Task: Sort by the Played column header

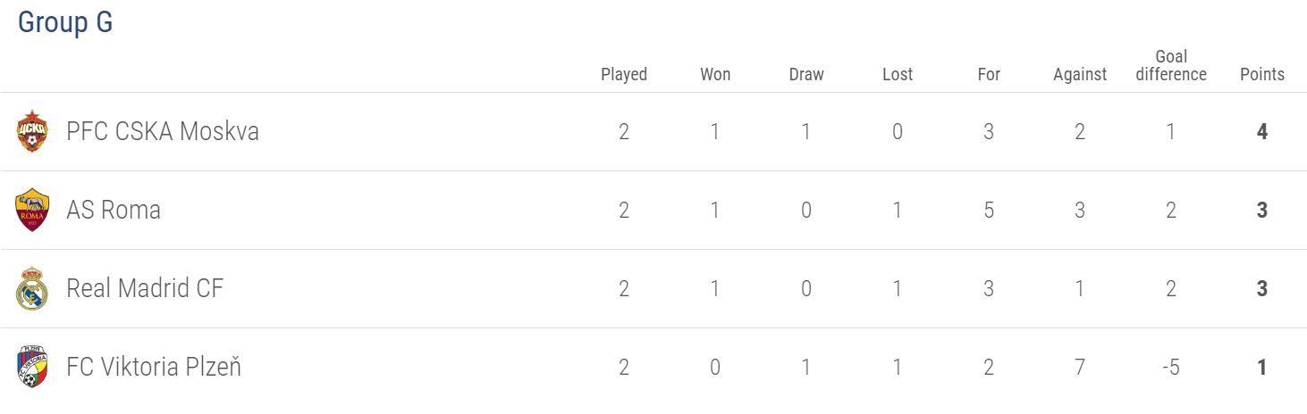Action: 624,74
